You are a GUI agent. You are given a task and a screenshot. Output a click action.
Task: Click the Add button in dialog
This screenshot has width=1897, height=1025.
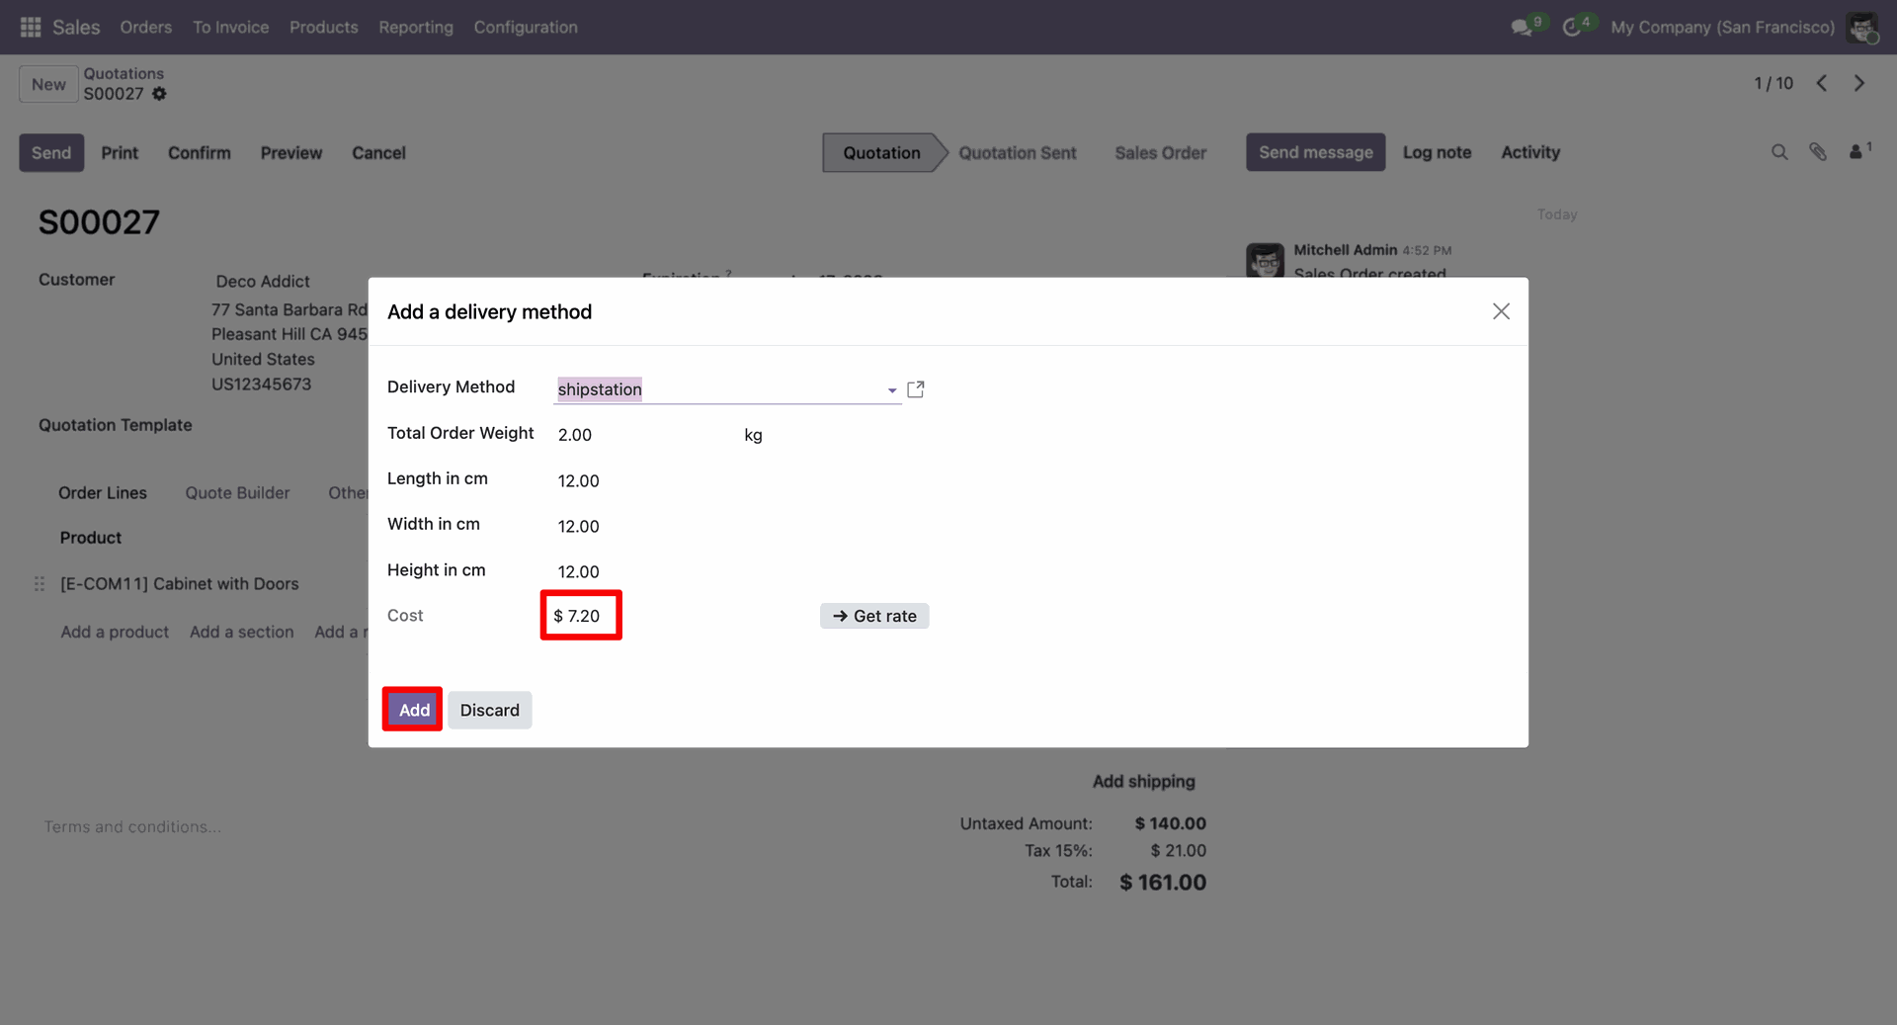pyautogui.click(x=414, y=710)
